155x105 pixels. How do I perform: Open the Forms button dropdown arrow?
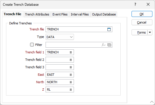(150, 32)
